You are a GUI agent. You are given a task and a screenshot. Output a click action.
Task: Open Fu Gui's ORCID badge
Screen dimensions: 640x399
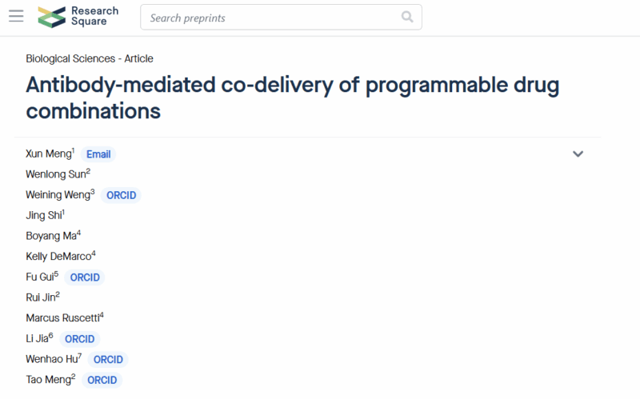[84, 277]
